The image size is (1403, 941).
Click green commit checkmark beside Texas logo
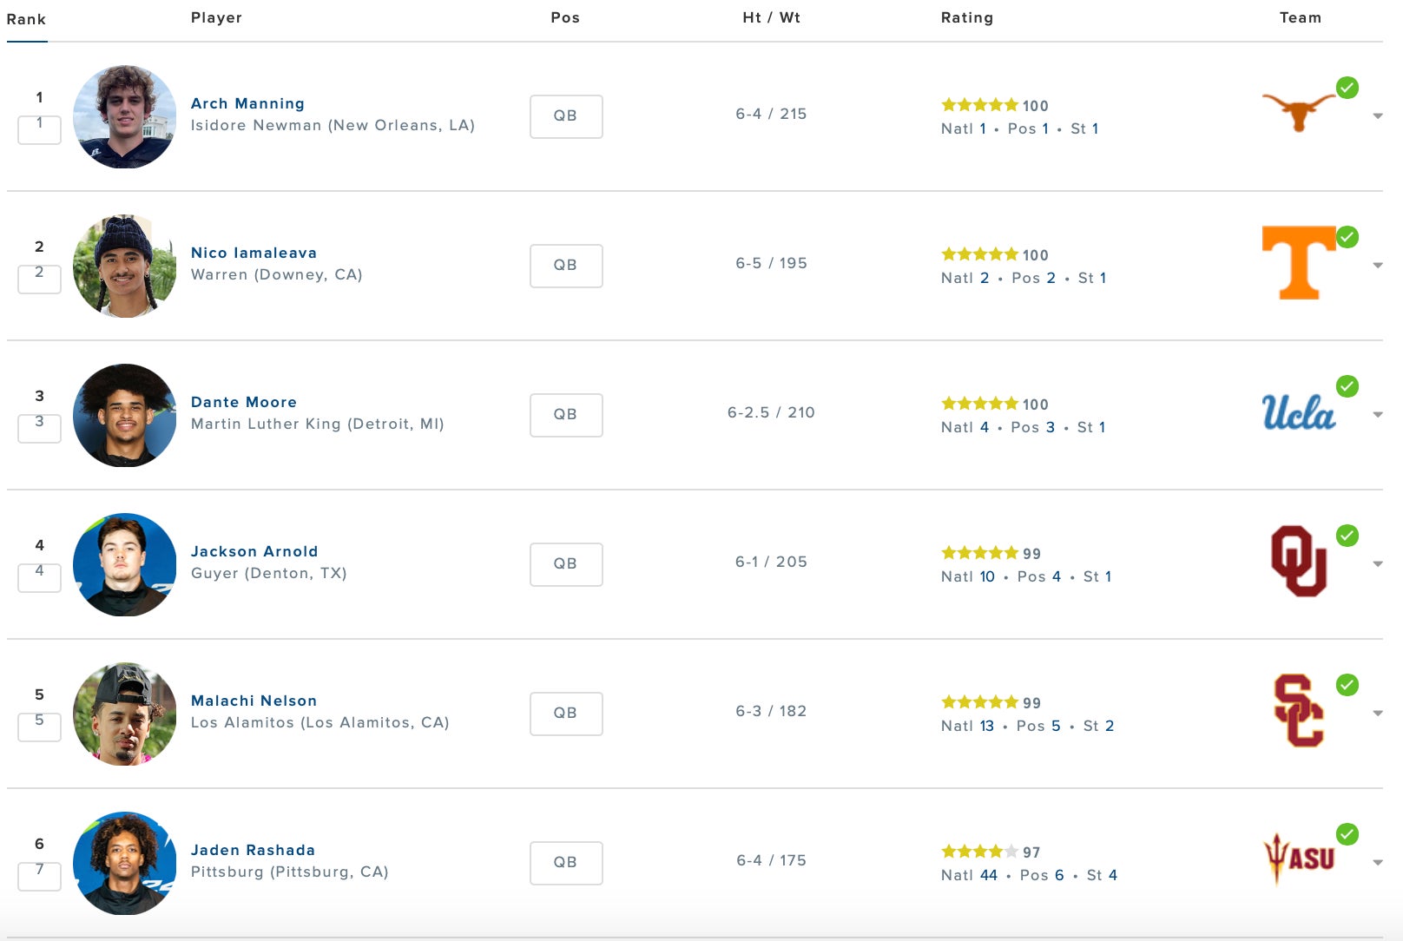point(1347,88)
